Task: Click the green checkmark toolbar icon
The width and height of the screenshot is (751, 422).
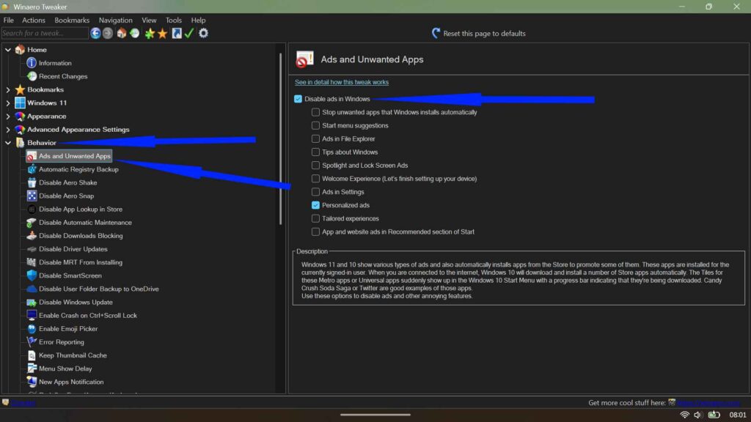Action: tap(188, 33)
